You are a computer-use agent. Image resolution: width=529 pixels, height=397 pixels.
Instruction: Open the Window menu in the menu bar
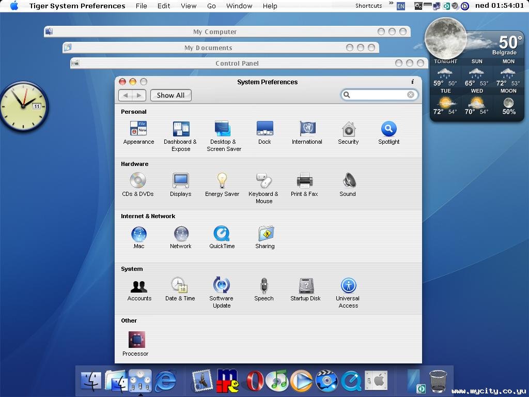(x=239, y=6)
